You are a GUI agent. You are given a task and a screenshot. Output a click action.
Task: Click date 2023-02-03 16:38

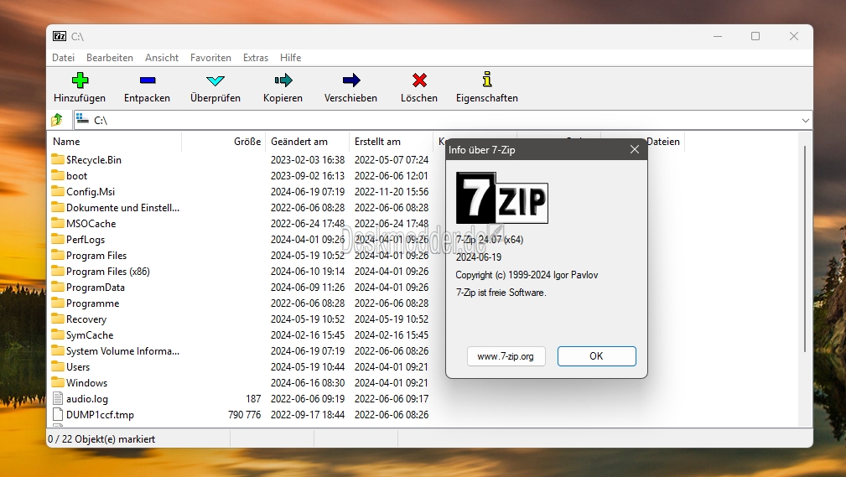tap(308, 160)
